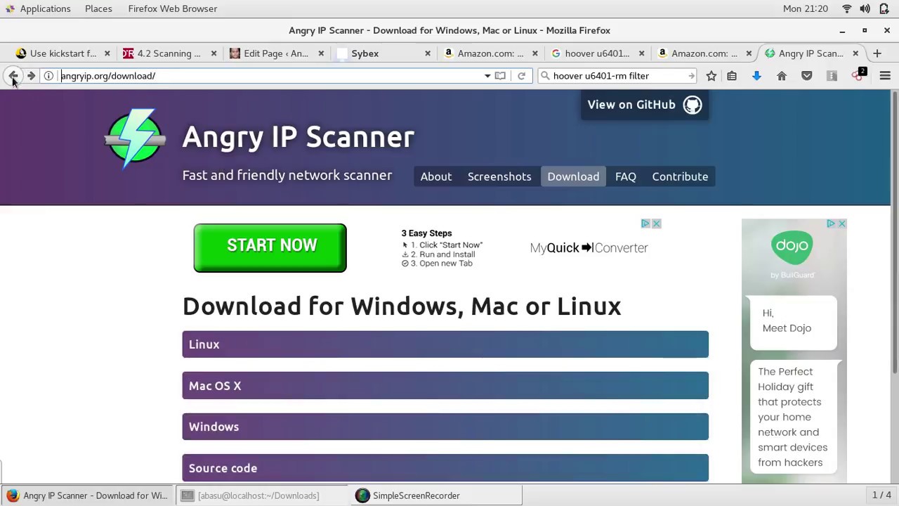The image size is (899, 506).
Task: Open the network Wi-Fi status icon
Action: (846, 8)
